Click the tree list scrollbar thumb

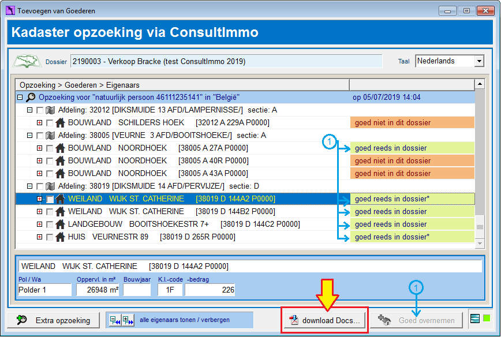click(480, 227)
